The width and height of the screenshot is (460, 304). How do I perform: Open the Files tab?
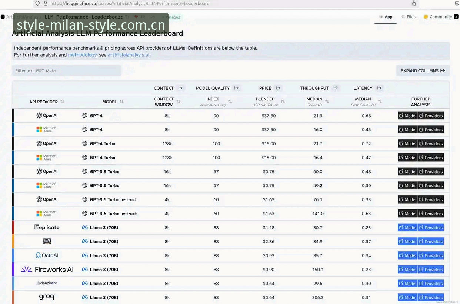click(x=408, y=17)
